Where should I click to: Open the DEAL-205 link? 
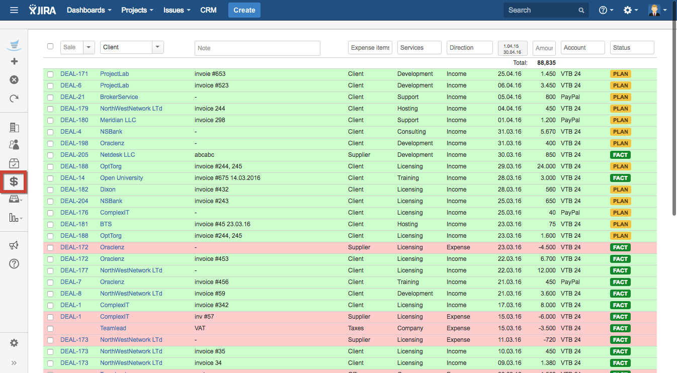(74, 155)
